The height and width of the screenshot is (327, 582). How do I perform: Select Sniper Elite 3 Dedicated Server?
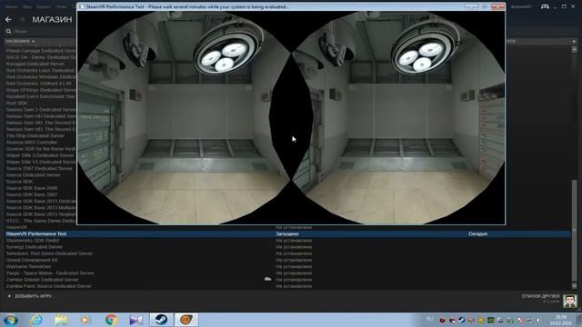[40, 155]
